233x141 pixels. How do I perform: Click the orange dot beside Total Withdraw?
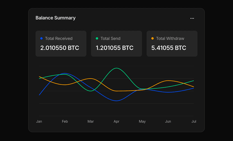pyautogui.click(x=153, y=39)
